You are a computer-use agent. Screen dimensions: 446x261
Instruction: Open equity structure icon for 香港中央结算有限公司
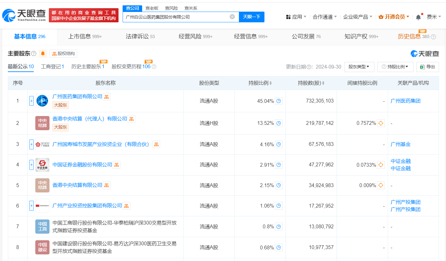[x=107, y=185]
